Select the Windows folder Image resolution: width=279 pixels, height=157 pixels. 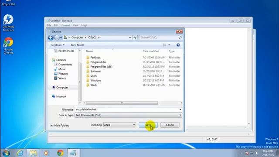[94, 80]
